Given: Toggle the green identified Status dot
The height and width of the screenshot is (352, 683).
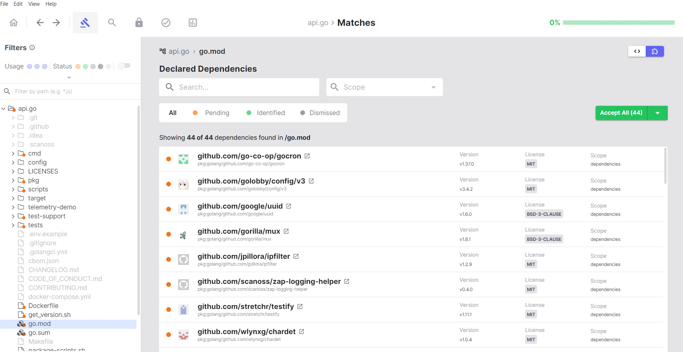Looking at the screenshot, I should pos(85,66).
